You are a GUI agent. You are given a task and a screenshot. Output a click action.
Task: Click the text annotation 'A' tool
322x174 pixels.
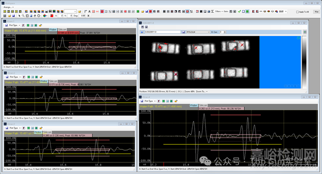[x=89, y=11]
